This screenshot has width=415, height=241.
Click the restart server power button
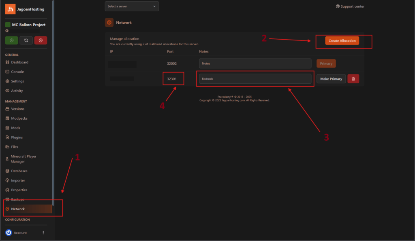point(26,40)
